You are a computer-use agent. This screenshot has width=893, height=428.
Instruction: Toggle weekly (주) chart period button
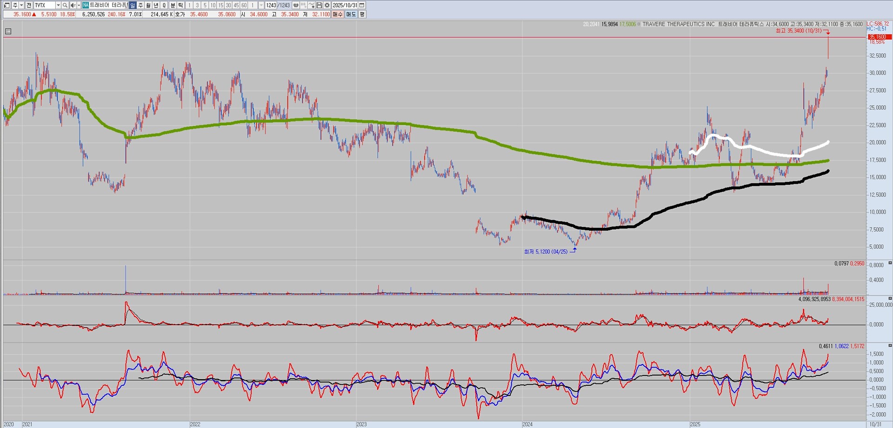140,5
